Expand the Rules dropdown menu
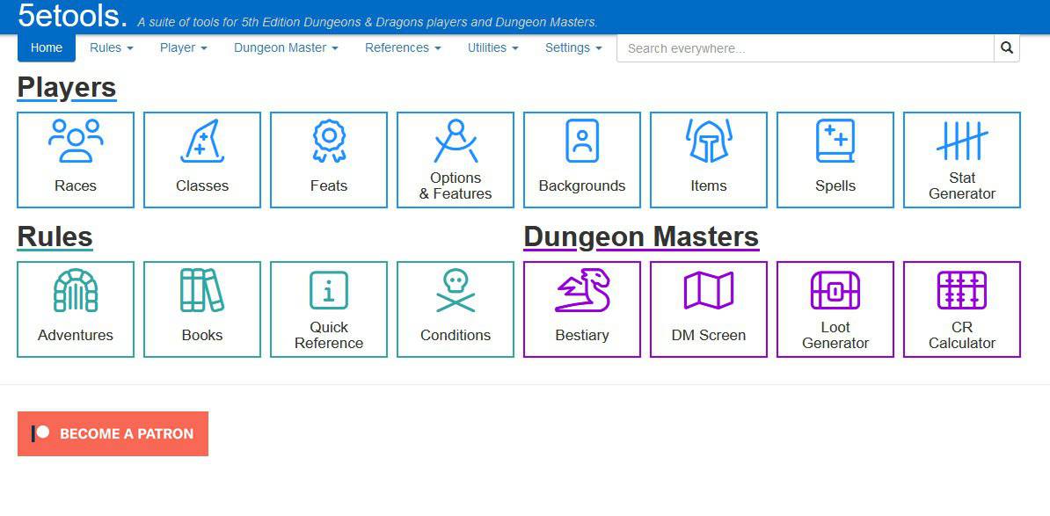This screenshot has height=516, width=1050. (x=111, y=48)
